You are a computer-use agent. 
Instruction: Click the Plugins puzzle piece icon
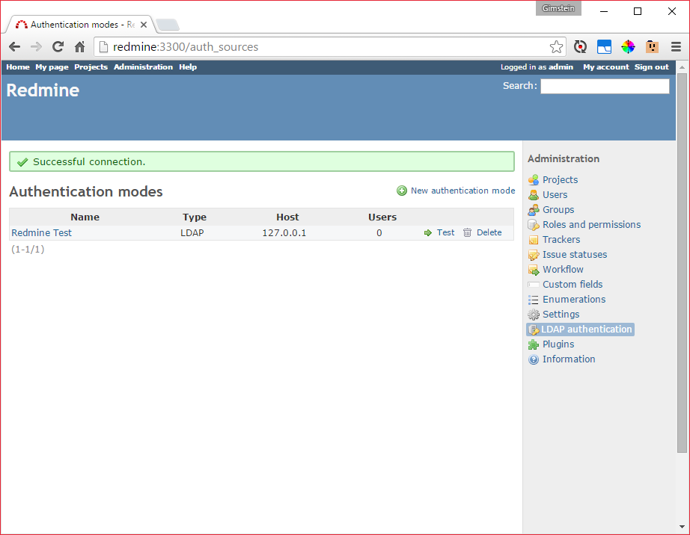coord(534,344)
